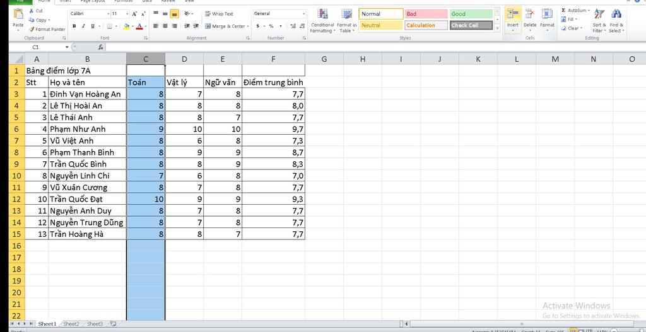Screen dimensions: 646x332
Task: Toggle Bold formatting
Action: click(x=74, y=26)
